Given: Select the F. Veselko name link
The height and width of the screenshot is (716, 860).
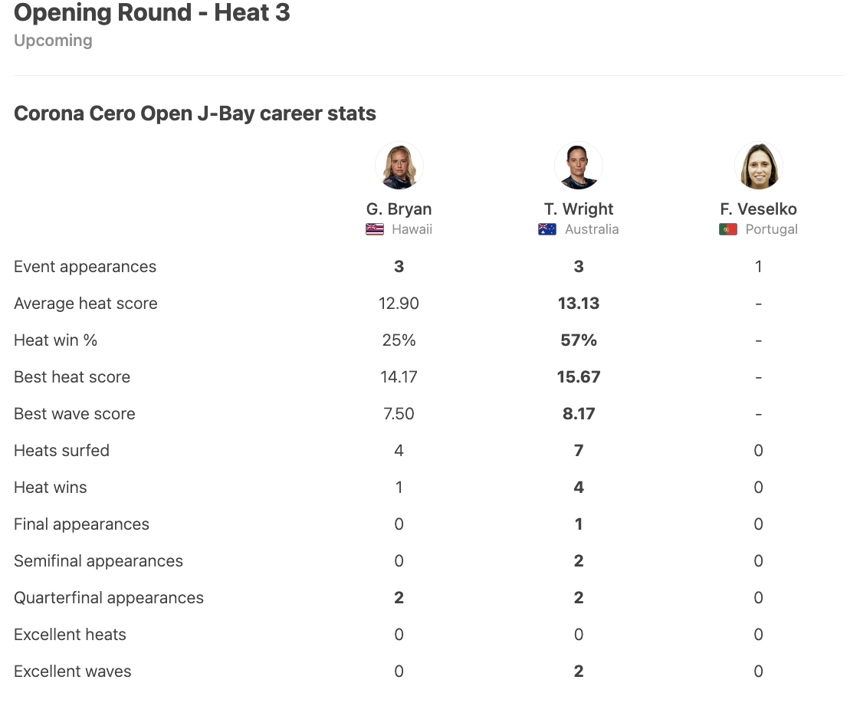Looking at the screenshot, I should 759,209.
